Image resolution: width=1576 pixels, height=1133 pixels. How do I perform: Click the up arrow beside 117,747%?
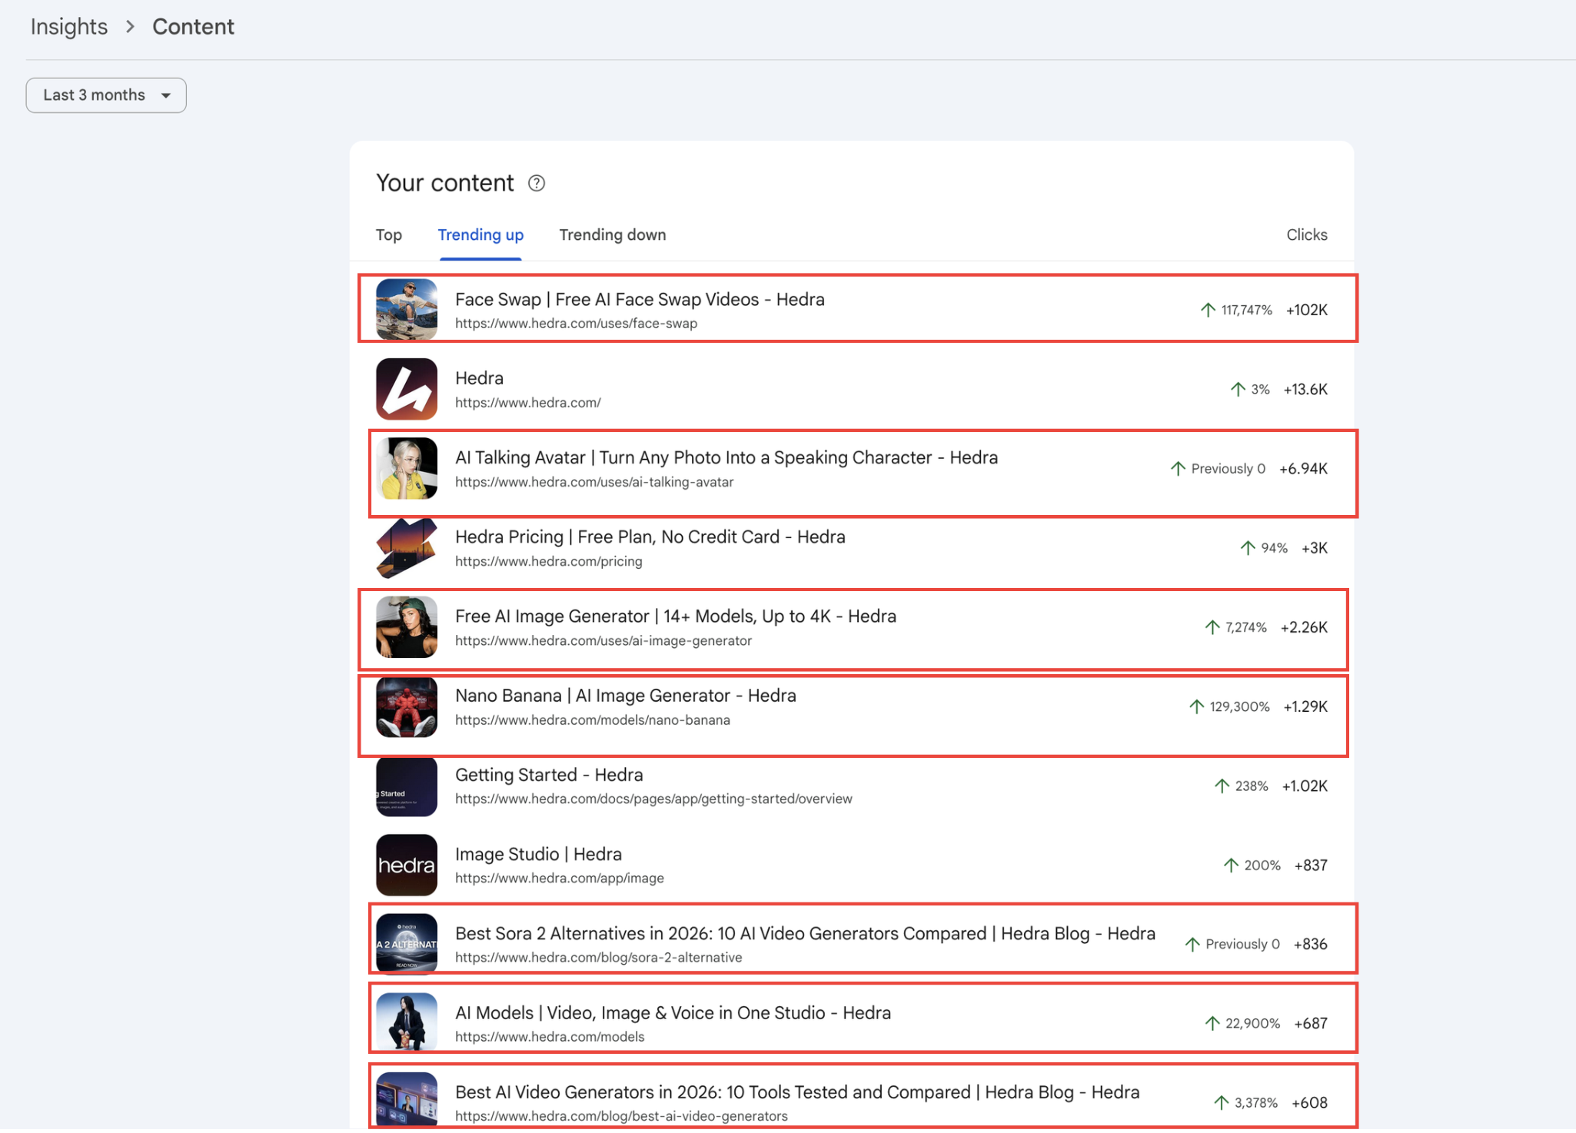coord(1208,310)
